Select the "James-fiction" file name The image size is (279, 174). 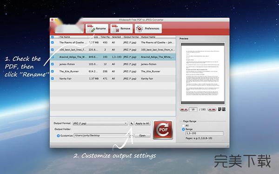click(67, 64)
